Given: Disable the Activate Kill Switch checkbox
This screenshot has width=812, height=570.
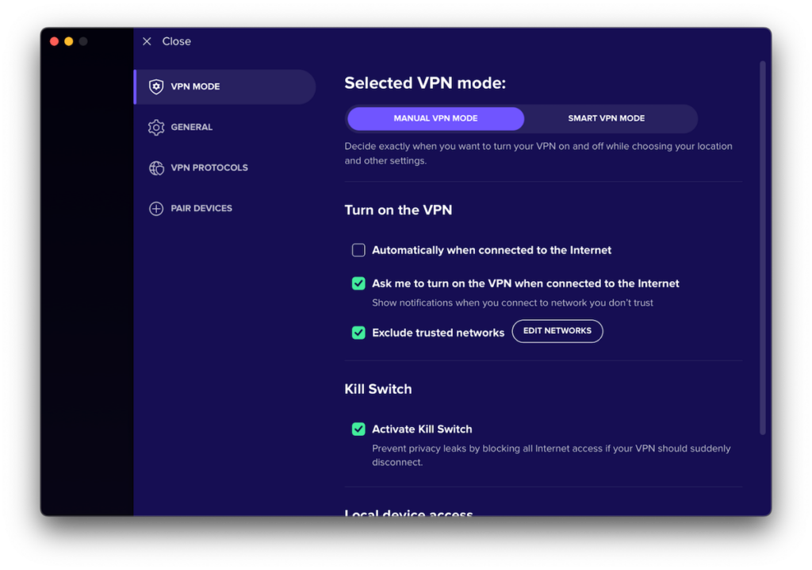Looking at the screenshot, I should point(358,429).
